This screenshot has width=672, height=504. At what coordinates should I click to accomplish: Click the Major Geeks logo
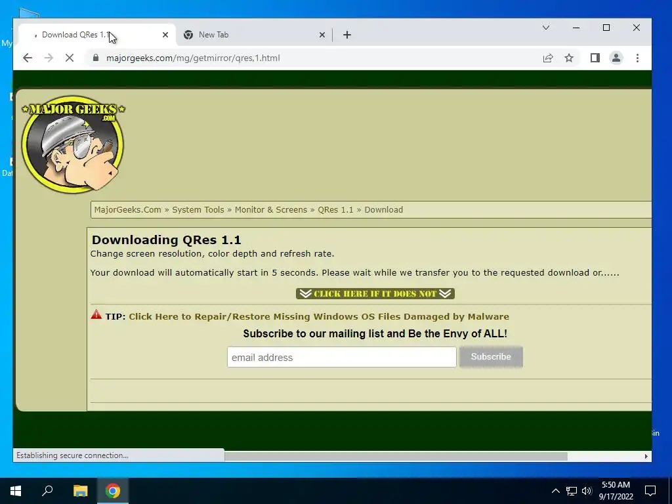pos(73,144)
